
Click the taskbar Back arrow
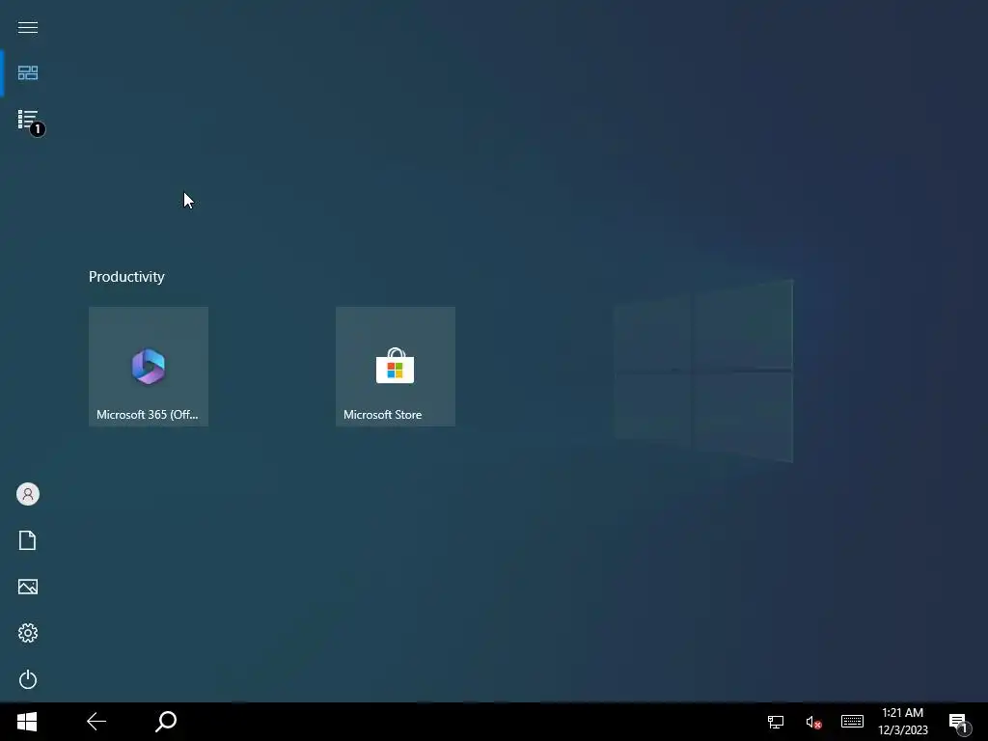[96, 722]
